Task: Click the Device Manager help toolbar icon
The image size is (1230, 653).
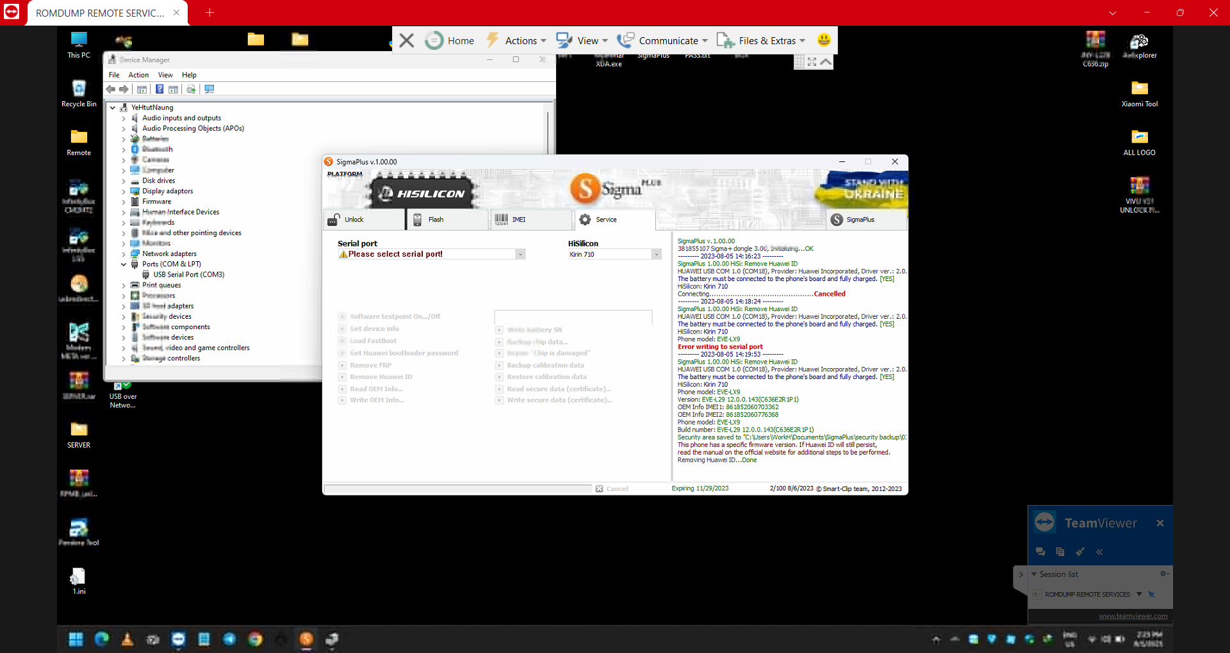Action: point(160,89)
